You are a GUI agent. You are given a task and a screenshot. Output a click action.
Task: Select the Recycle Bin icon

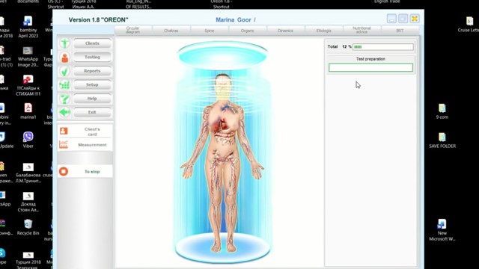[x=28, y=227]
